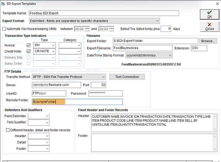Screen dimensions: 221x162
Task: Click the days offset field showing 0
Action: click(166, 29)
